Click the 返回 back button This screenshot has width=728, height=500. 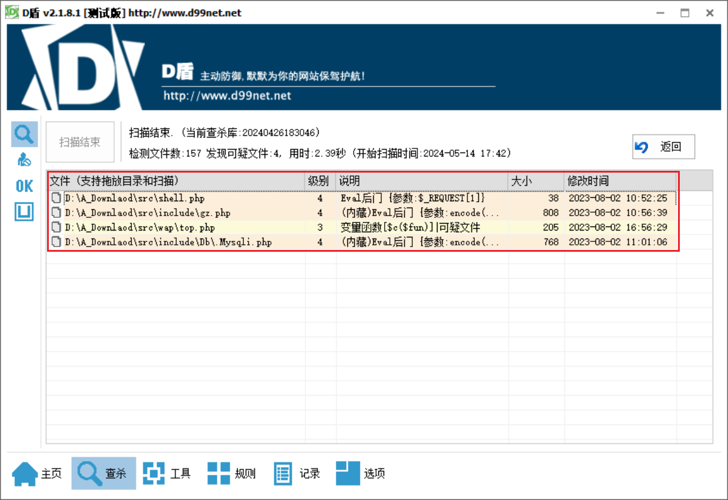pyautogui.click(x=664, y=147)
